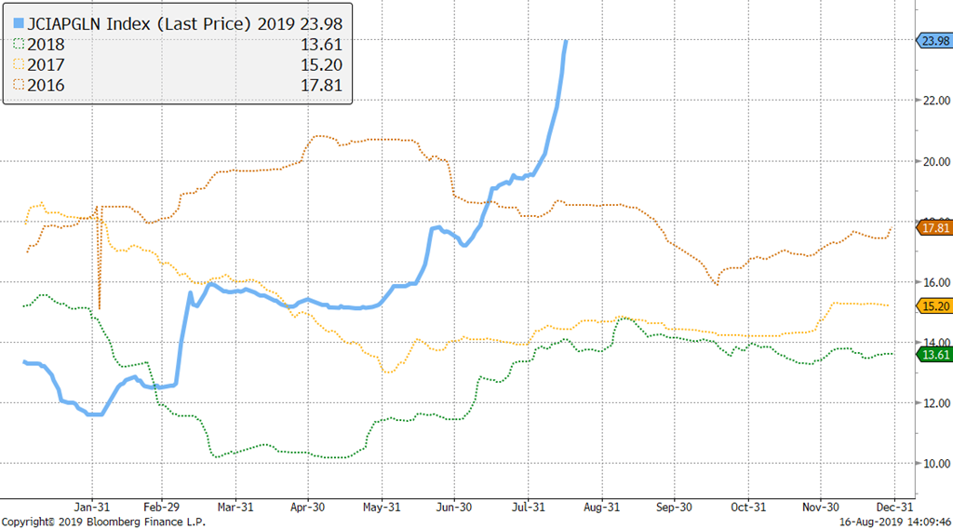Click the Dec-31 date axis label
The image size is (953, 529).
(893, 508)
